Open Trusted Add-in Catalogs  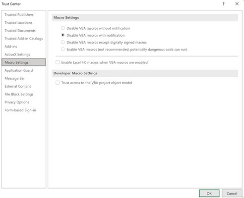click(x=24, y=39)
